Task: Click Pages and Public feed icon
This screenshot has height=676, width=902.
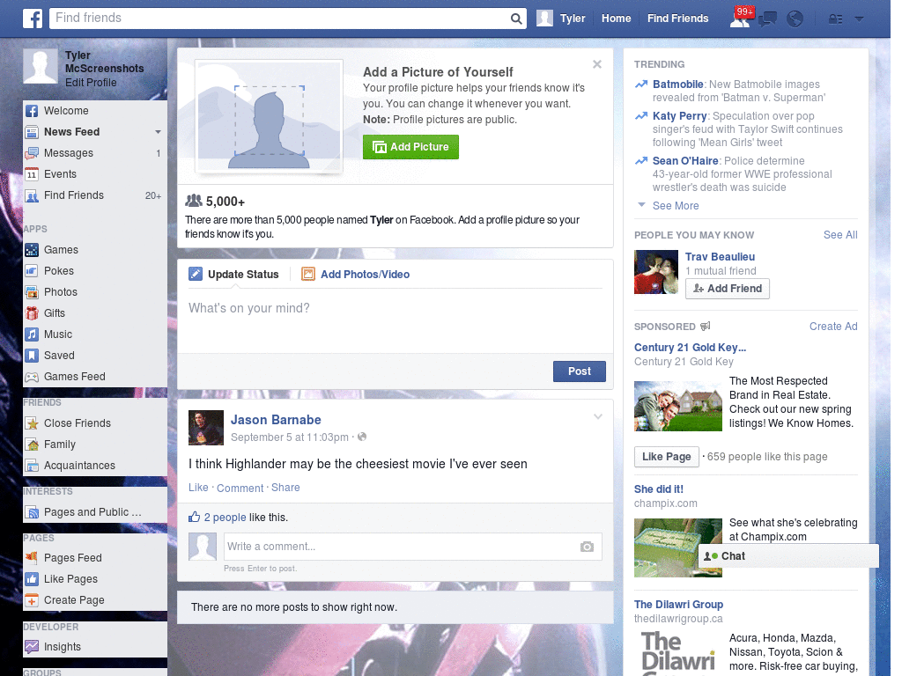Action: point(32,512)
